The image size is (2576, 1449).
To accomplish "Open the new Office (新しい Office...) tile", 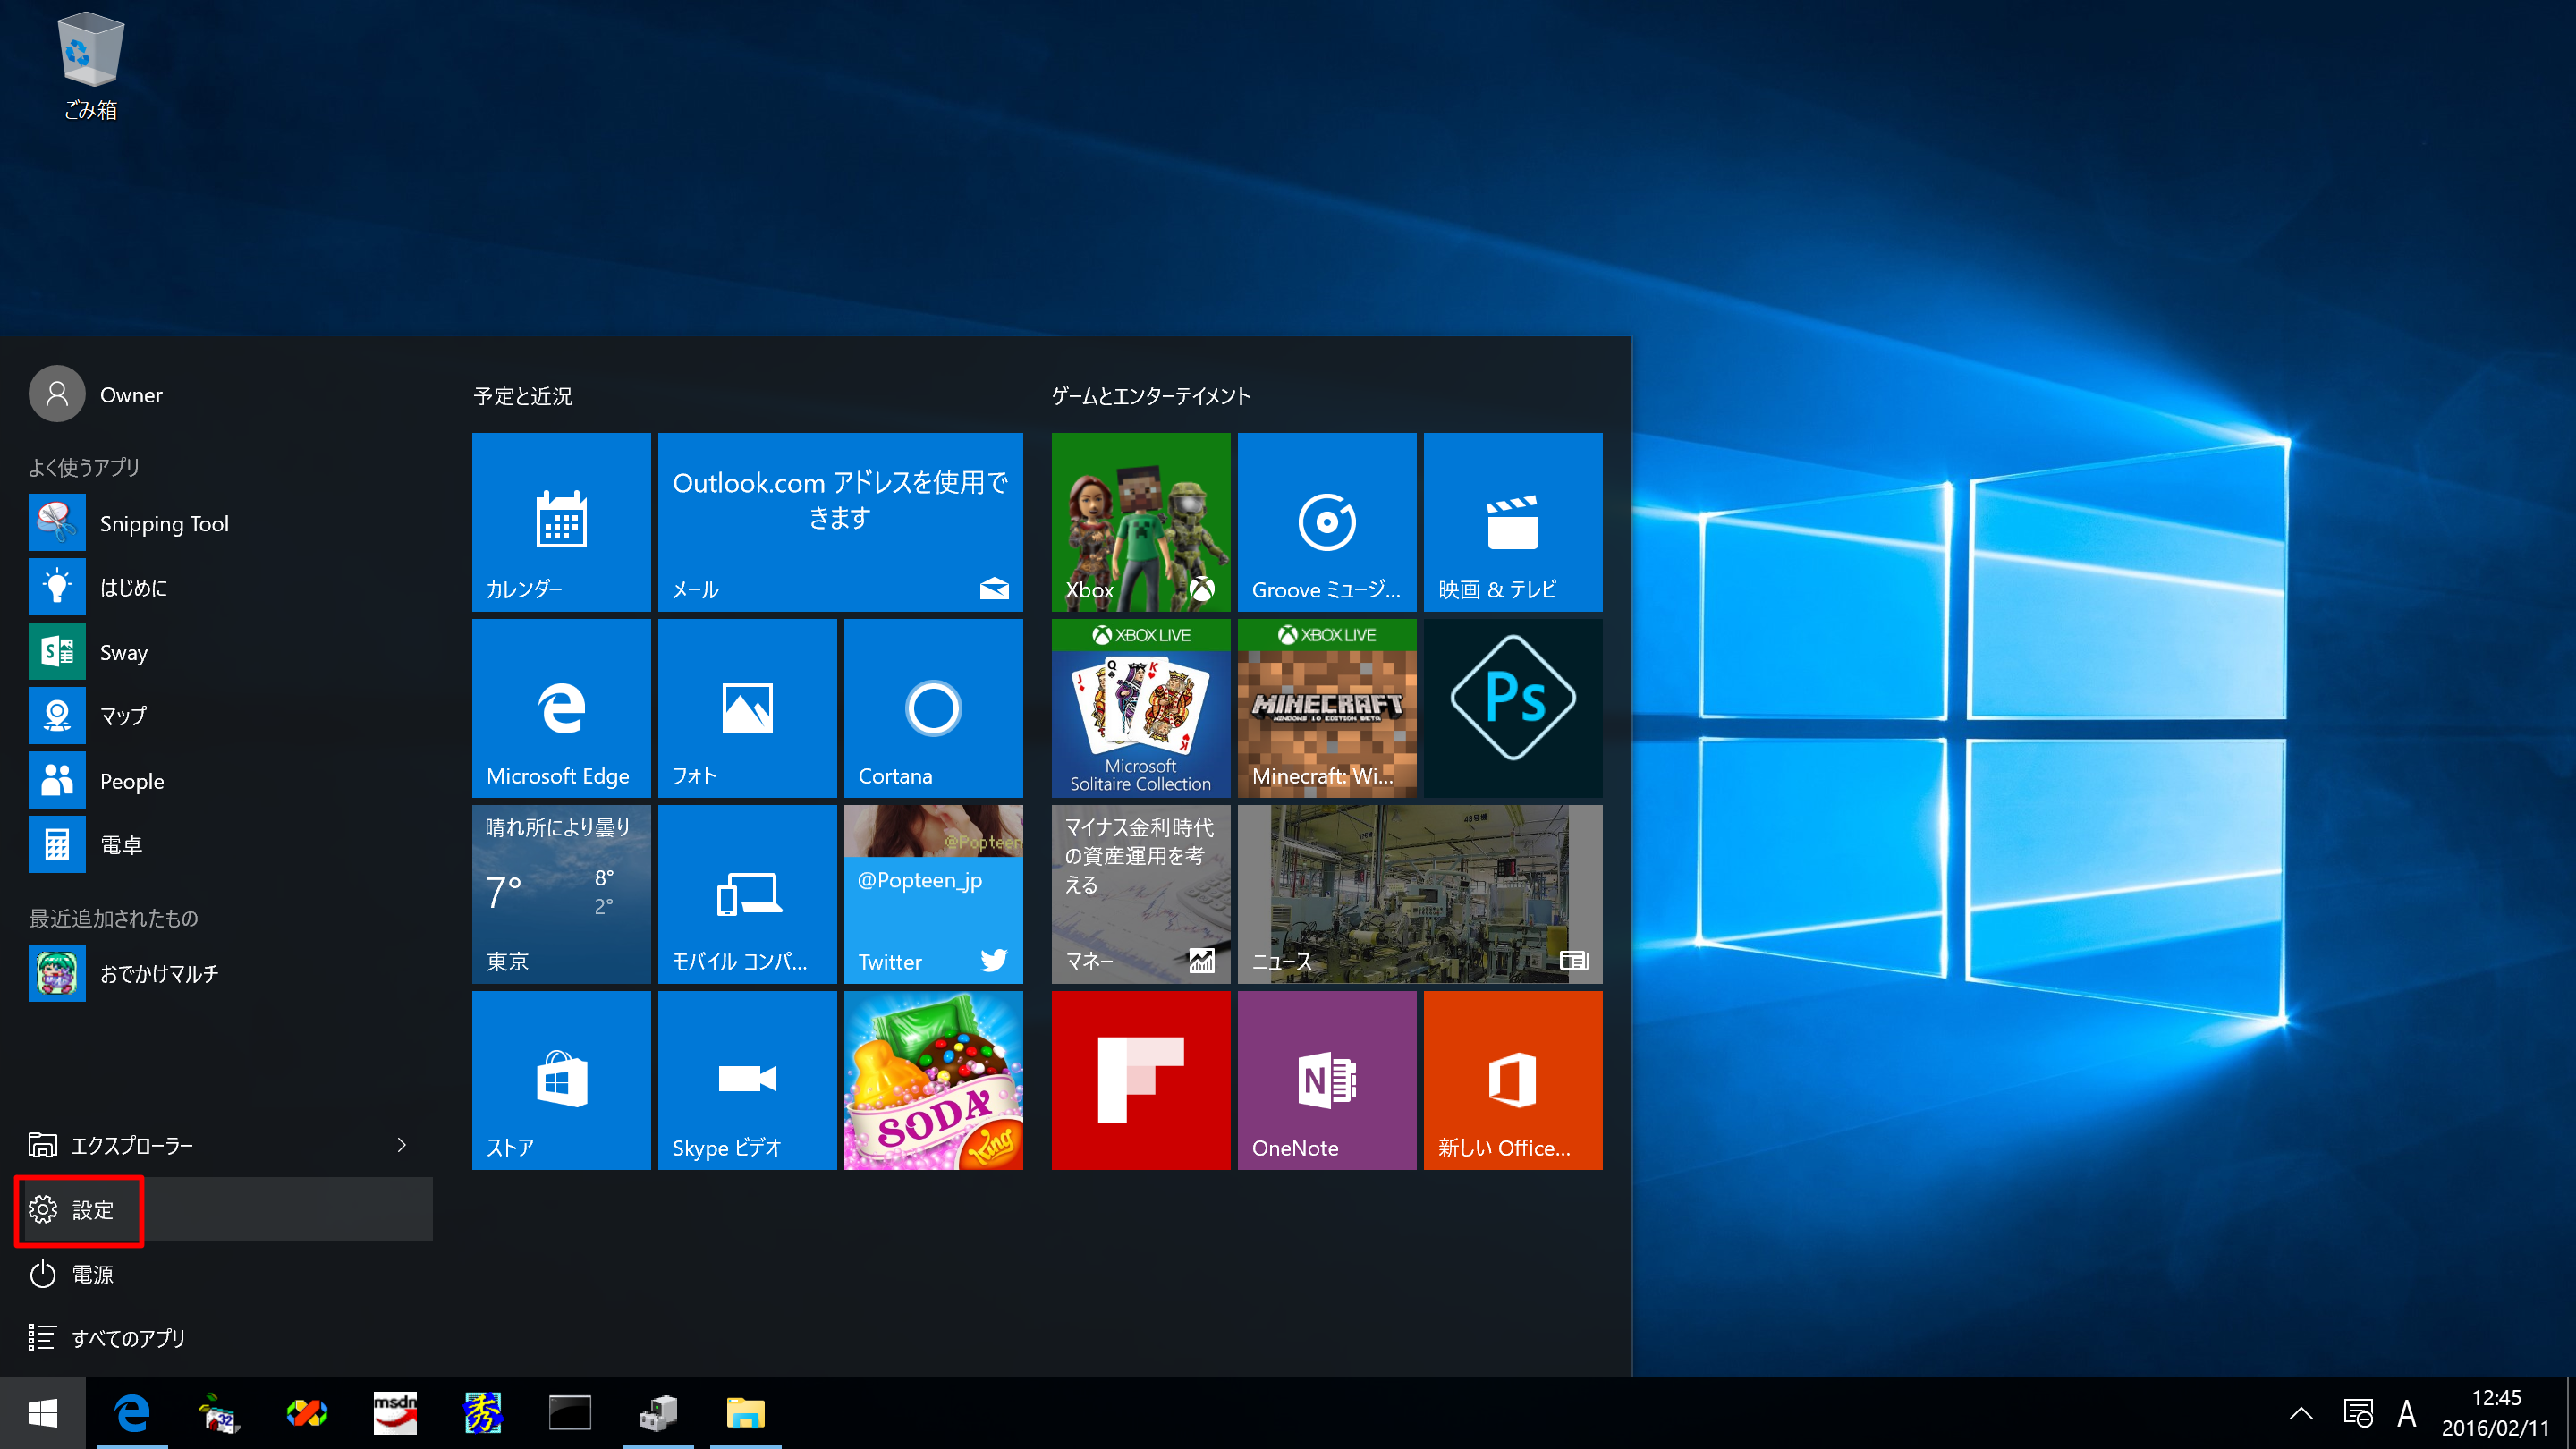I will pos(1512,1080).
